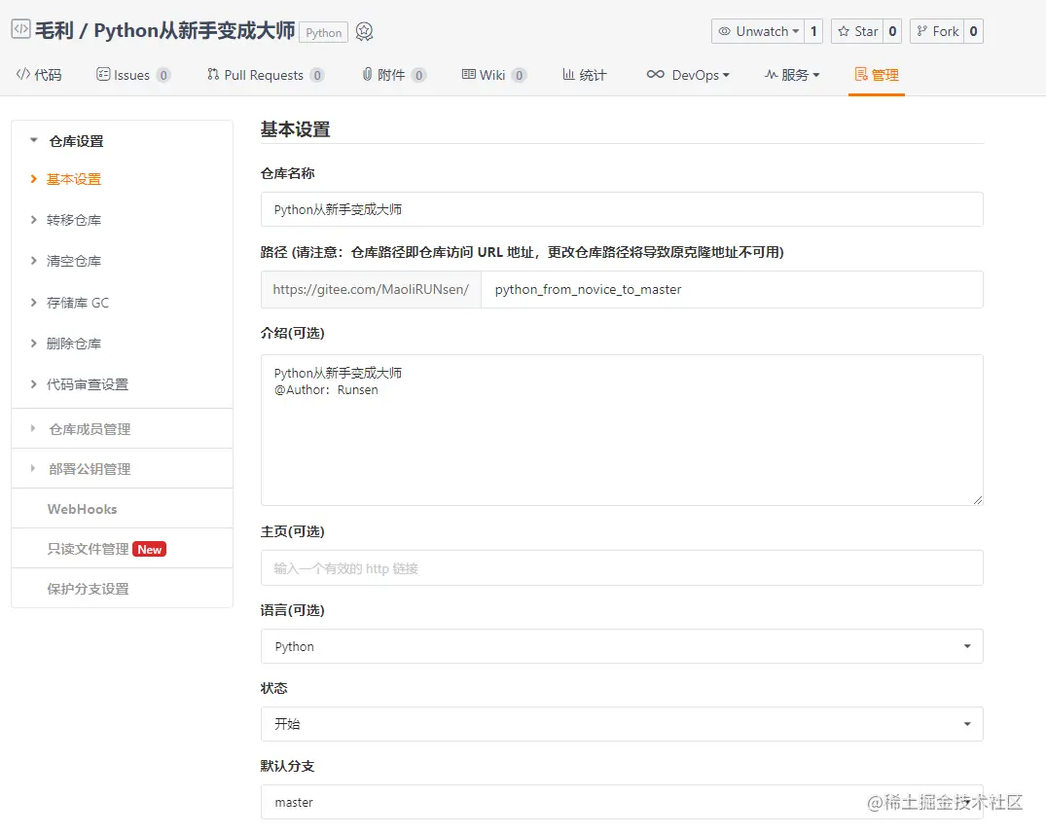
Task: Select 代码审查设置 in the sidebar
Action: tap(88, 384)
